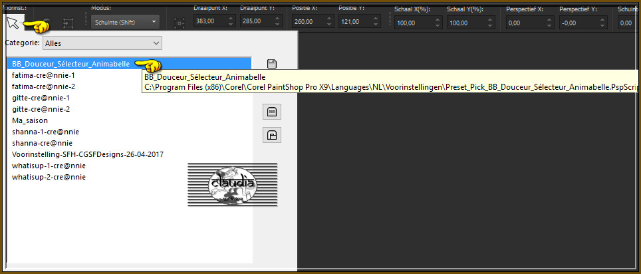Increase Draaipunt Y with up arrow

click(x=277, y=19)
